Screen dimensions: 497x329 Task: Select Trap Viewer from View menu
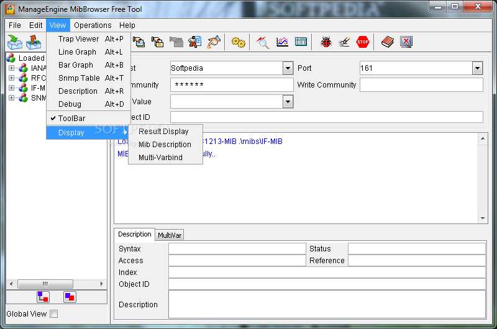(89, 39)
